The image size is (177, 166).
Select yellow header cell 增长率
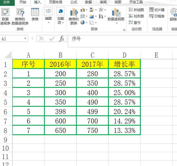click(124, 64)
